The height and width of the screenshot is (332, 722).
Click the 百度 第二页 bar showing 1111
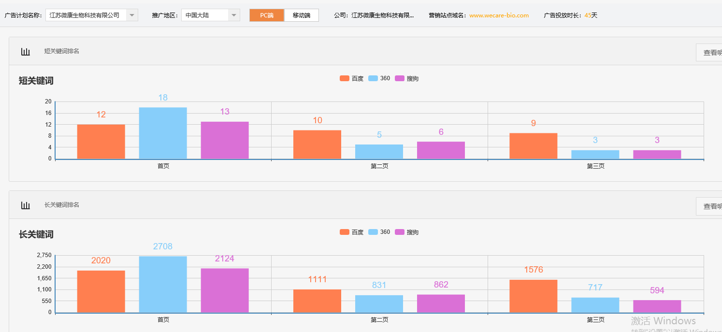[x=317, y=301]
